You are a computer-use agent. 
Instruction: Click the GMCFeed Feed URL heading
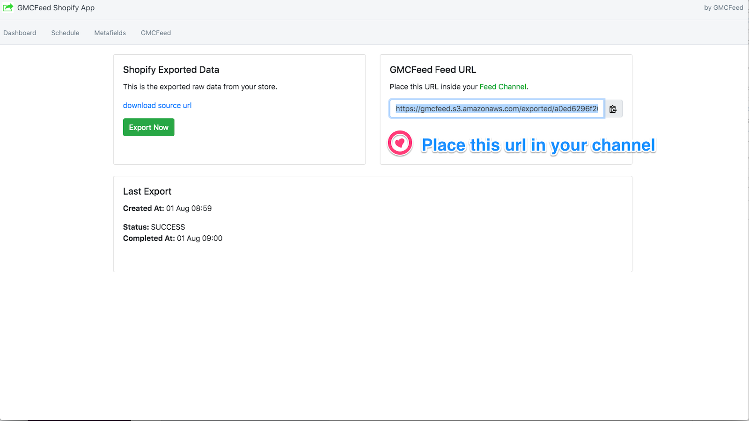click(432, 69)
